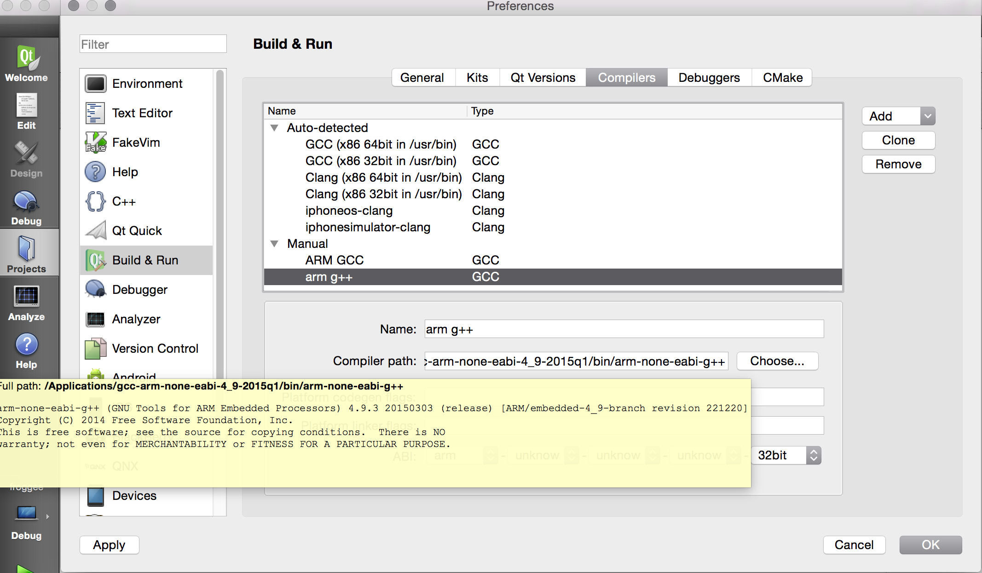982x573 pixels.
Task: Open the Welcome mode
Action: pos(26,64)
